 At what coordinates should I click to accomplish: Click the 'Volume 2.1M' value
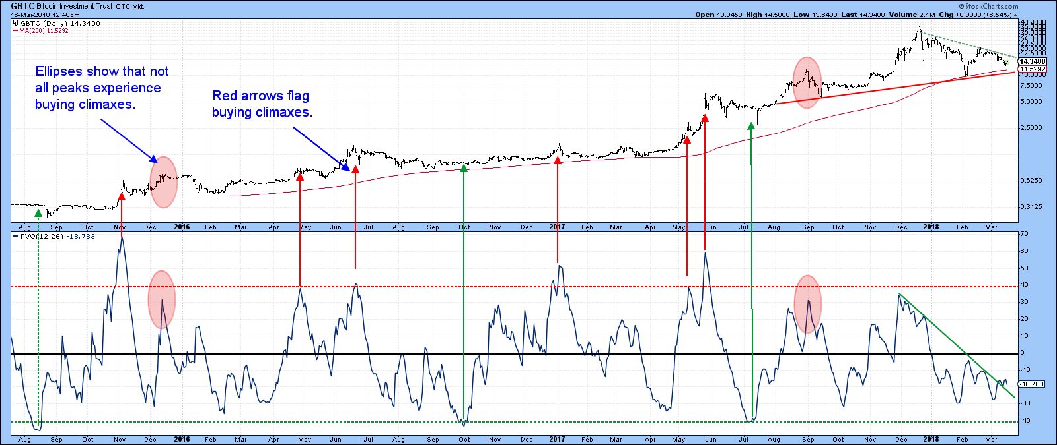(912, 15)
